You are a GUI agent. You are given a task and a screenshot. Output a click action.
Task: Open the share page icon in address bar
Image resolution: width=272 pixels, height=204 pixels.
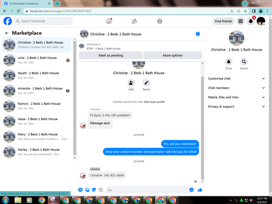tap(238, 11)
